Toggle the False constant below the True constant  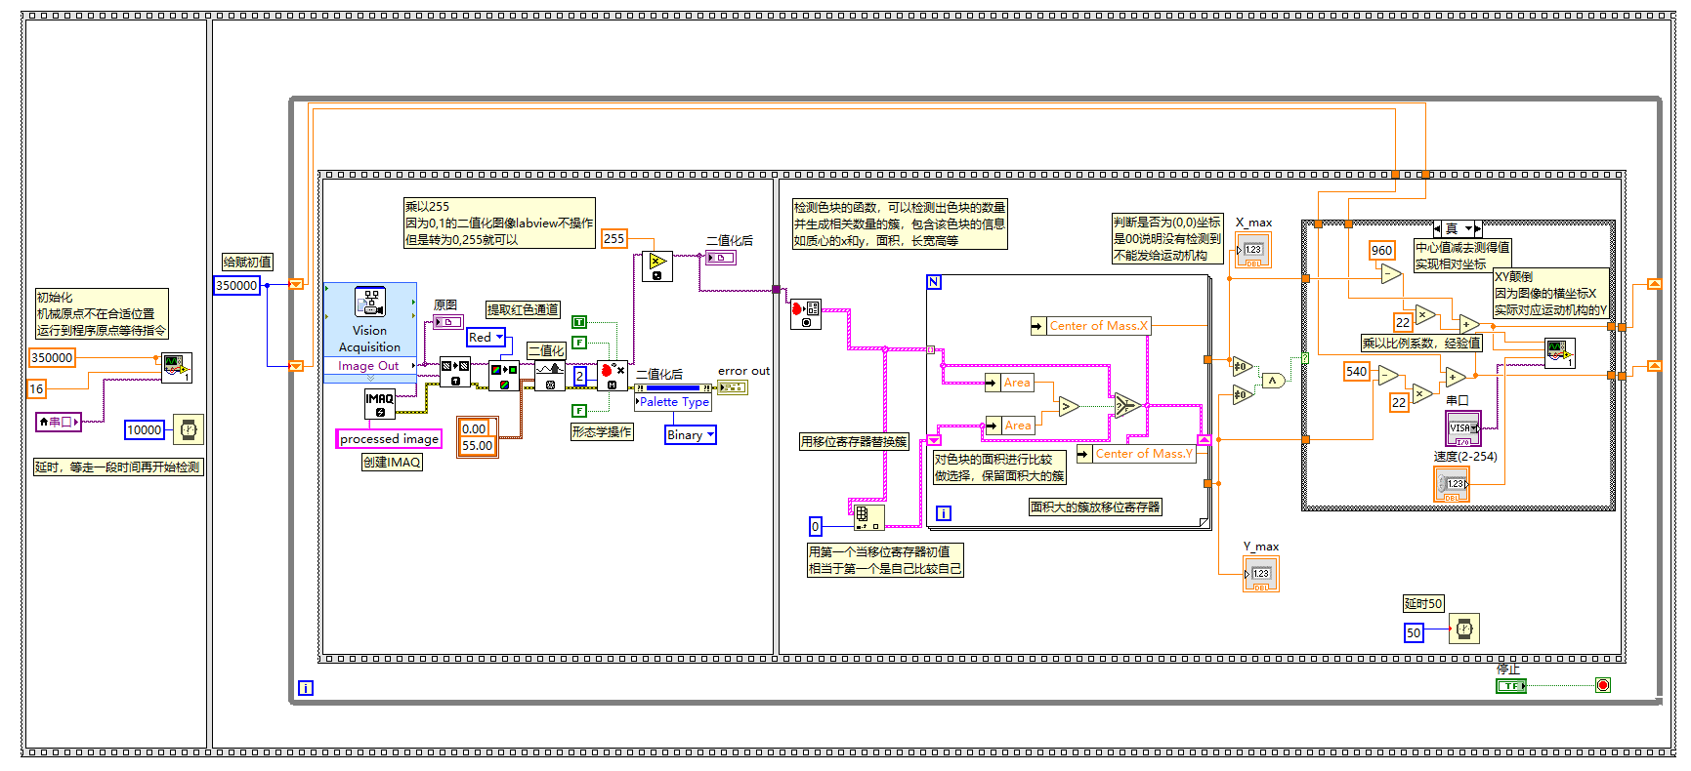pos(579,343)
